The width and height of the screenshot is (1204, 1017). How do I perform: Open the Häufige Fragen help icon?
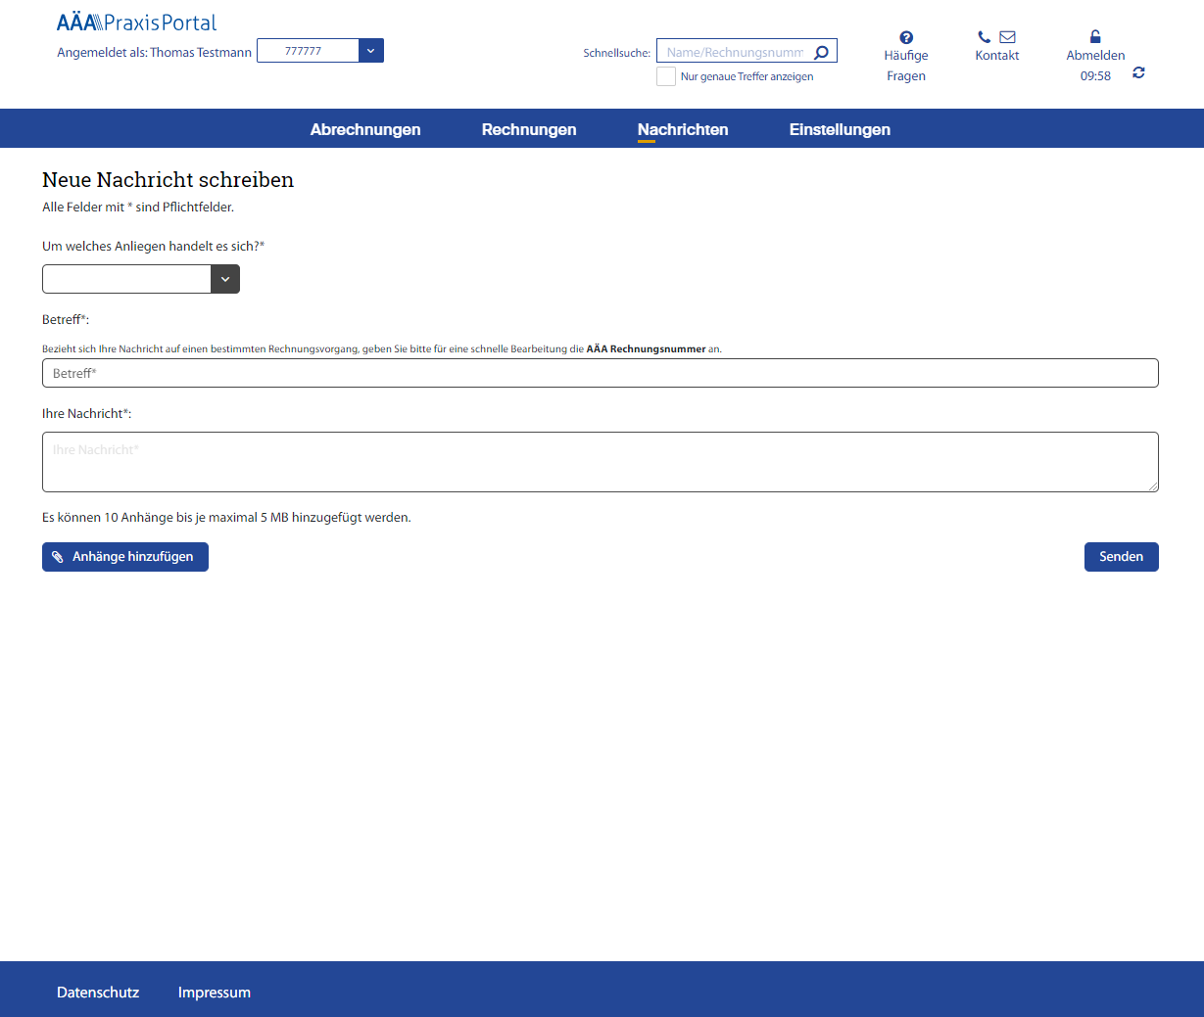point(906,38)
